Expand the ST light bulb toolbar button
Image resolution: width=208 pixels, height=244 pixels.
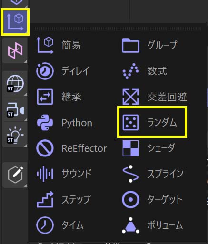tap(15, 135)
